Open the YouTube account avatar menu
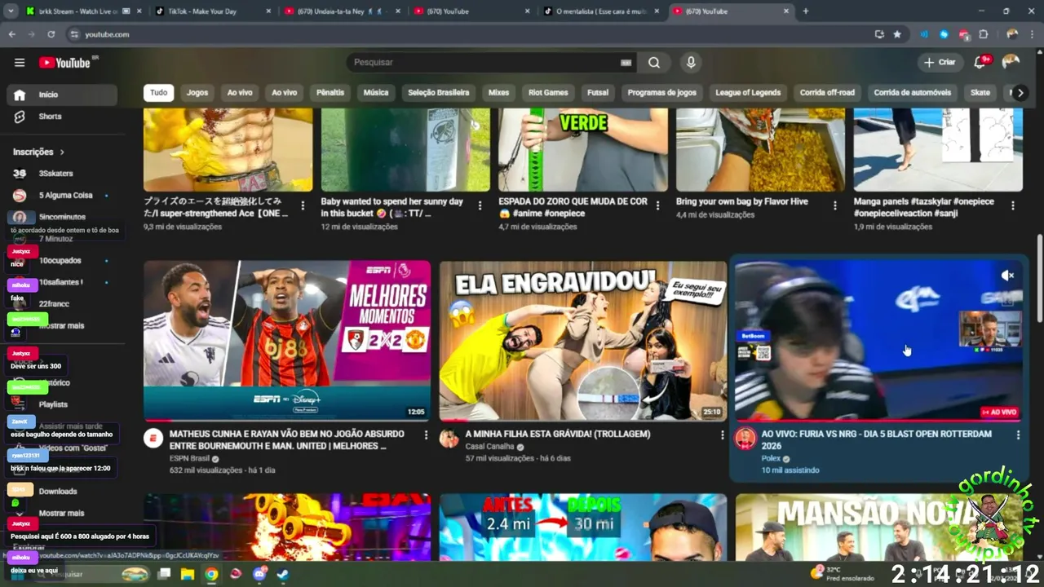The image size is (1044, 587). click(1011, 63)
